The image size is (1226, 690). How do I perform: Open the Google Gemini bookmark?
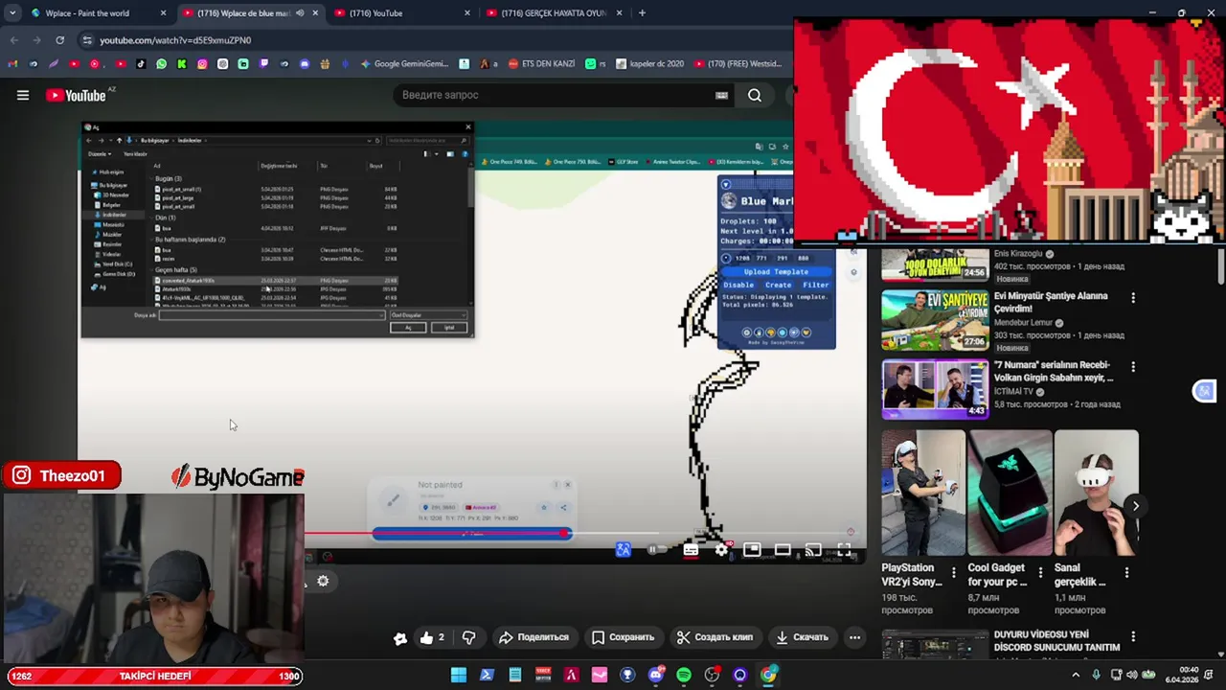pyautogui.click(x=403, y=64)
